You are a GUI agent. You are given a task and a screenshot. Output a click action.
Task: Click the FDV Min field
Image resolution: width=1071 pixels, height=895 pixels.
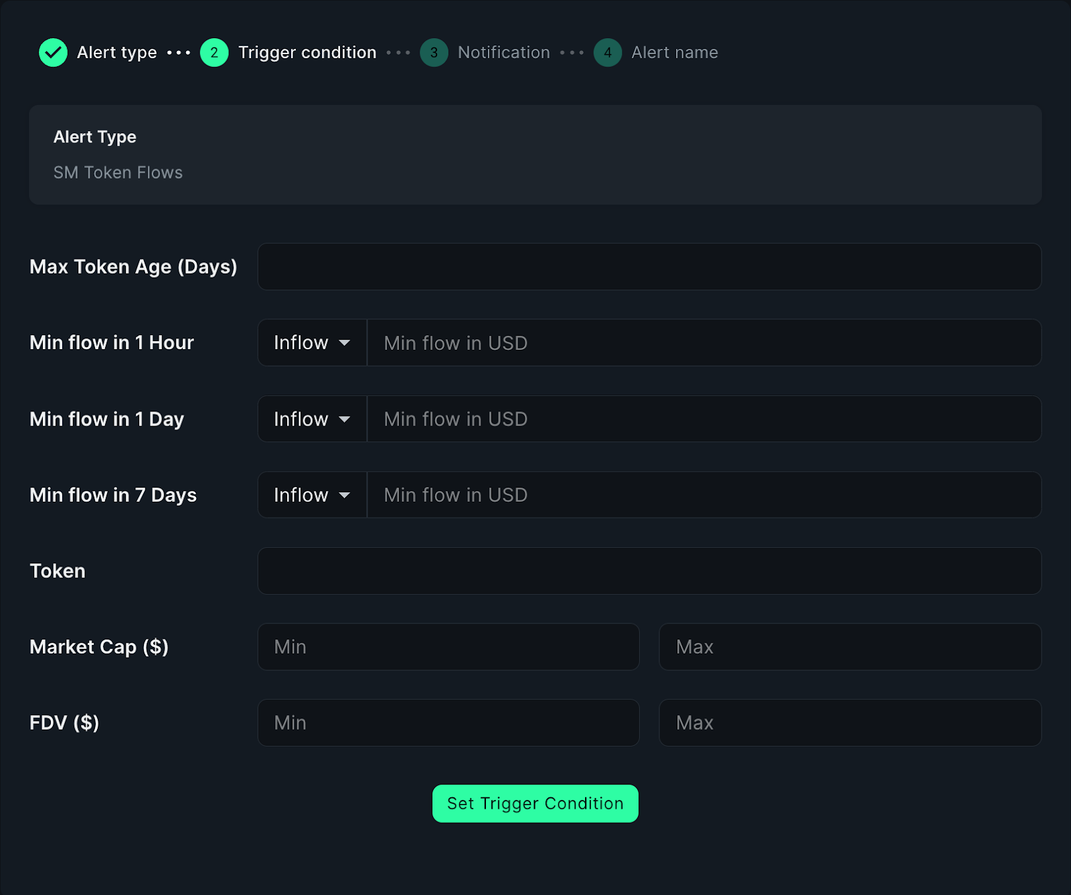coord(448,723)
